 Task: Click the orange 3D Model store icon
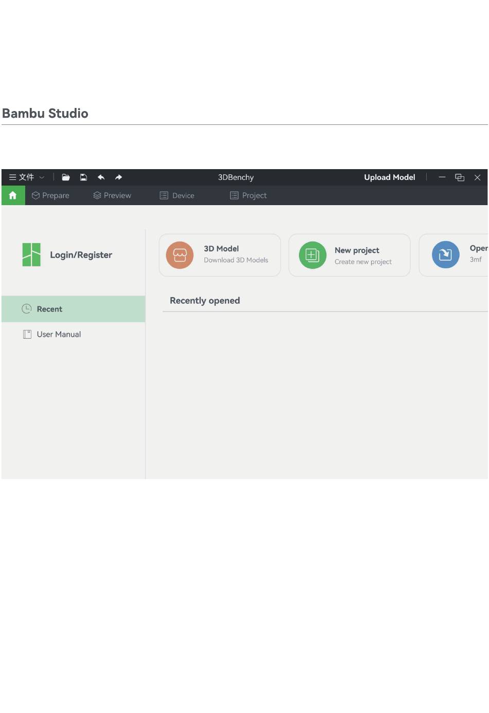(180, 255)
